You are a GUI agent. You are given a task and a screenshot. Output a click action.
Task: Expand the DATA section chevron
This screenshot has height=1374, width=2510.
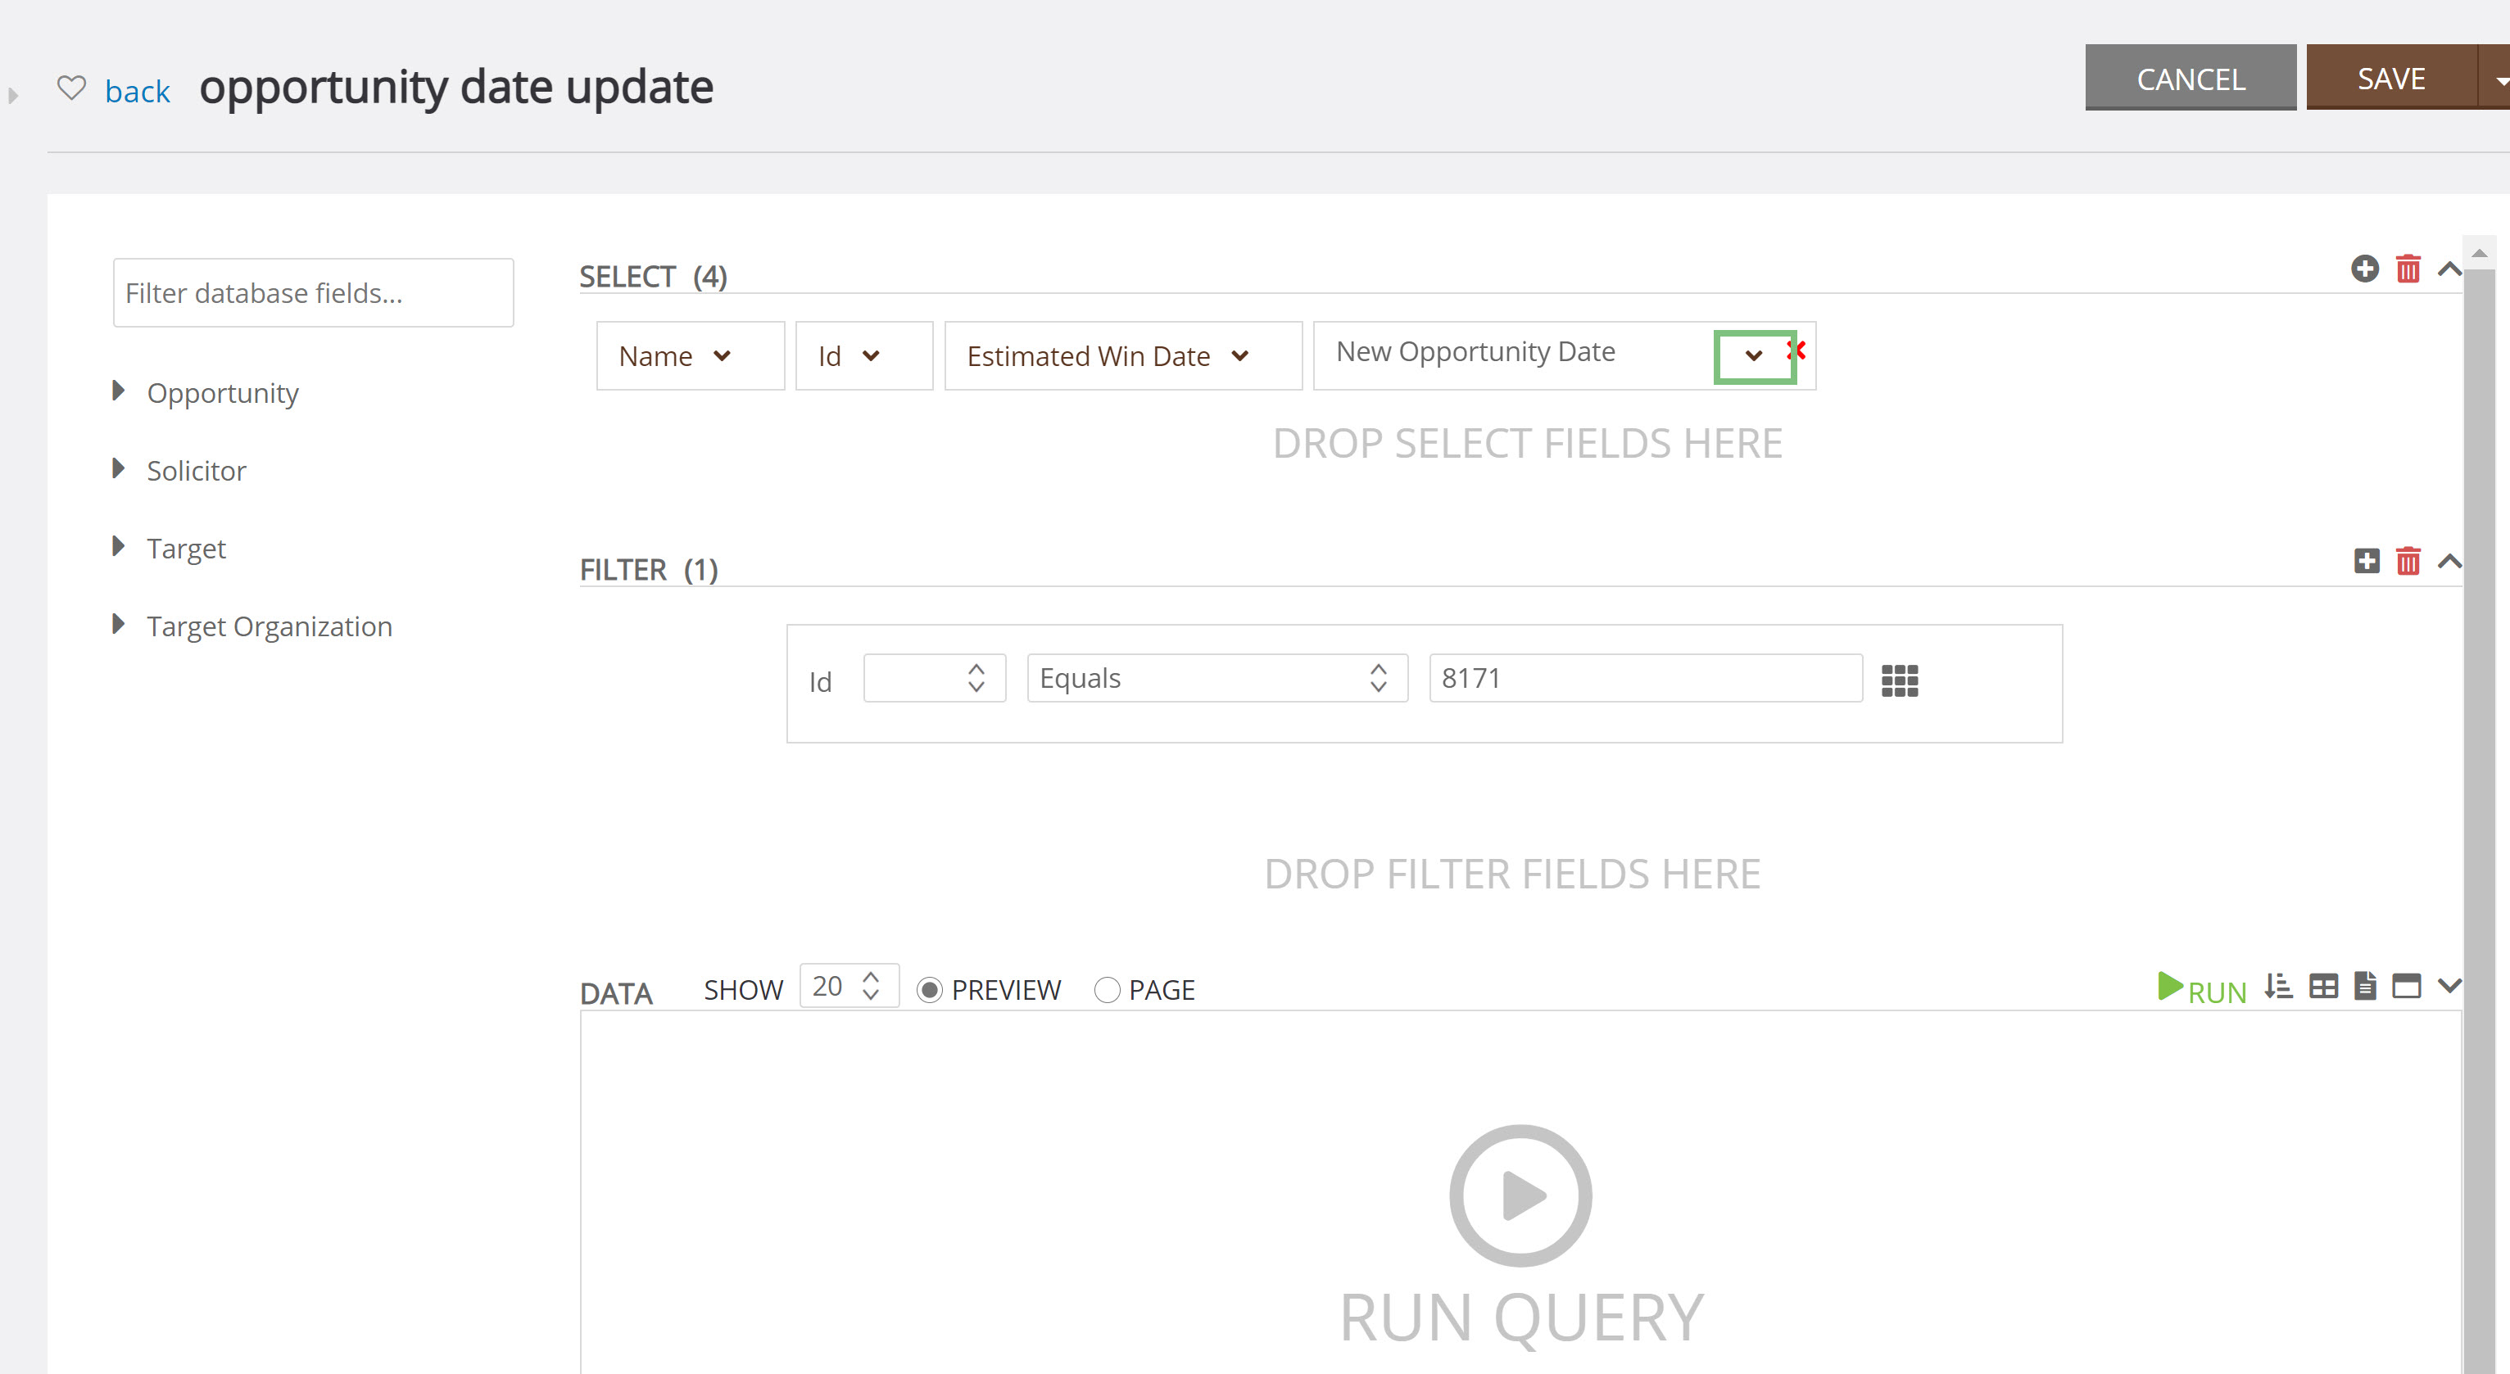2449,987
